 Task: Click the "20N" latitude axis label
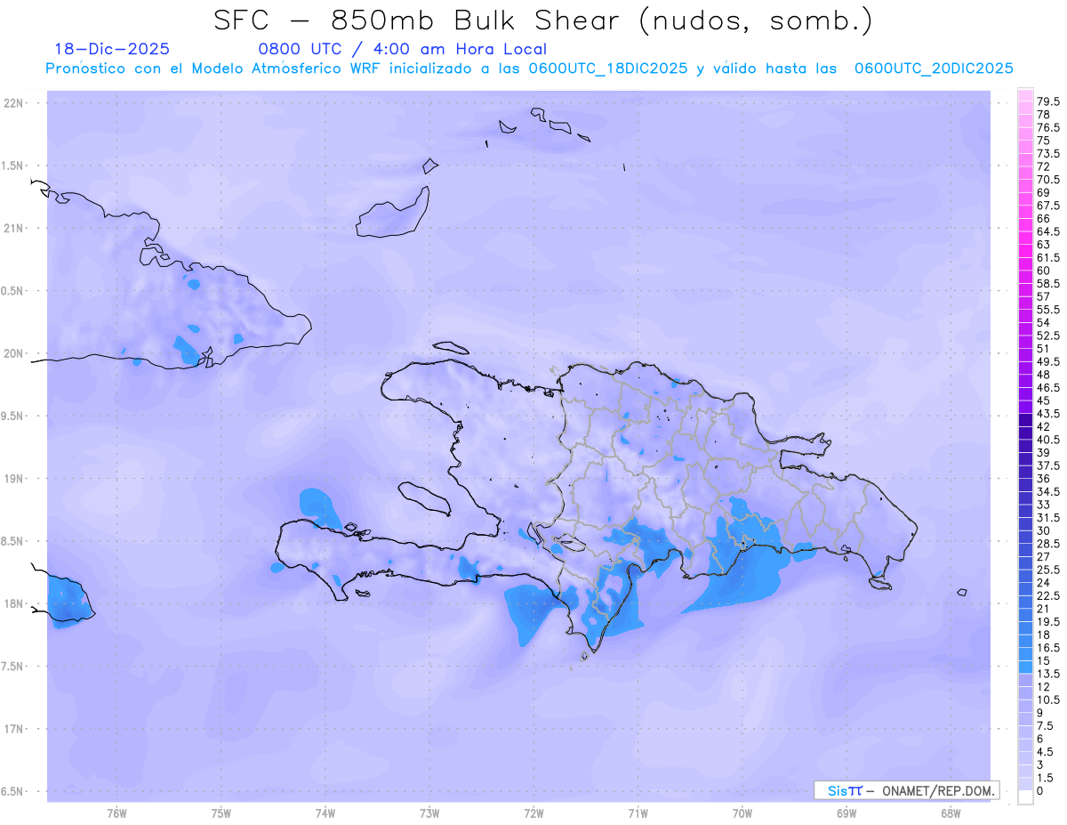pos(14,353)
